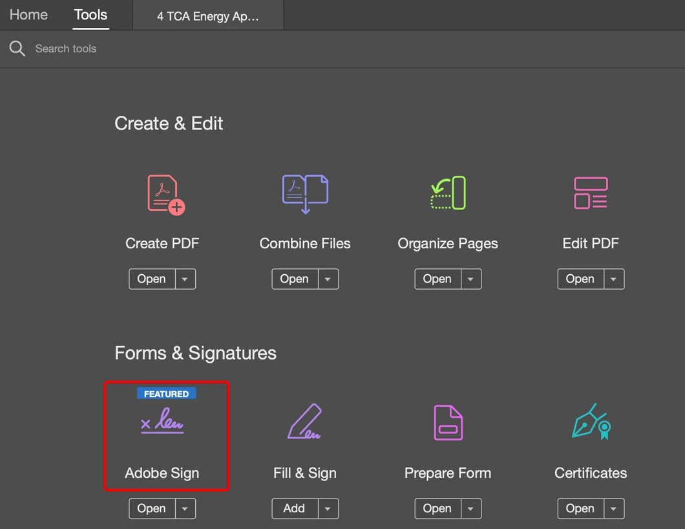Click the Edit PDF label
Image resolution: width=685 pixels, height=529 pixels.
tap(591, 243)
